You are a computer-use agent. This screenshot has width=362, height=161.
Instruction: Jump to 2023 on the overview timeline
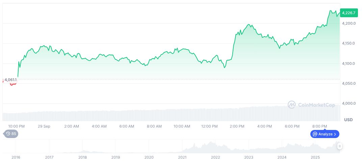click(249, 157)
